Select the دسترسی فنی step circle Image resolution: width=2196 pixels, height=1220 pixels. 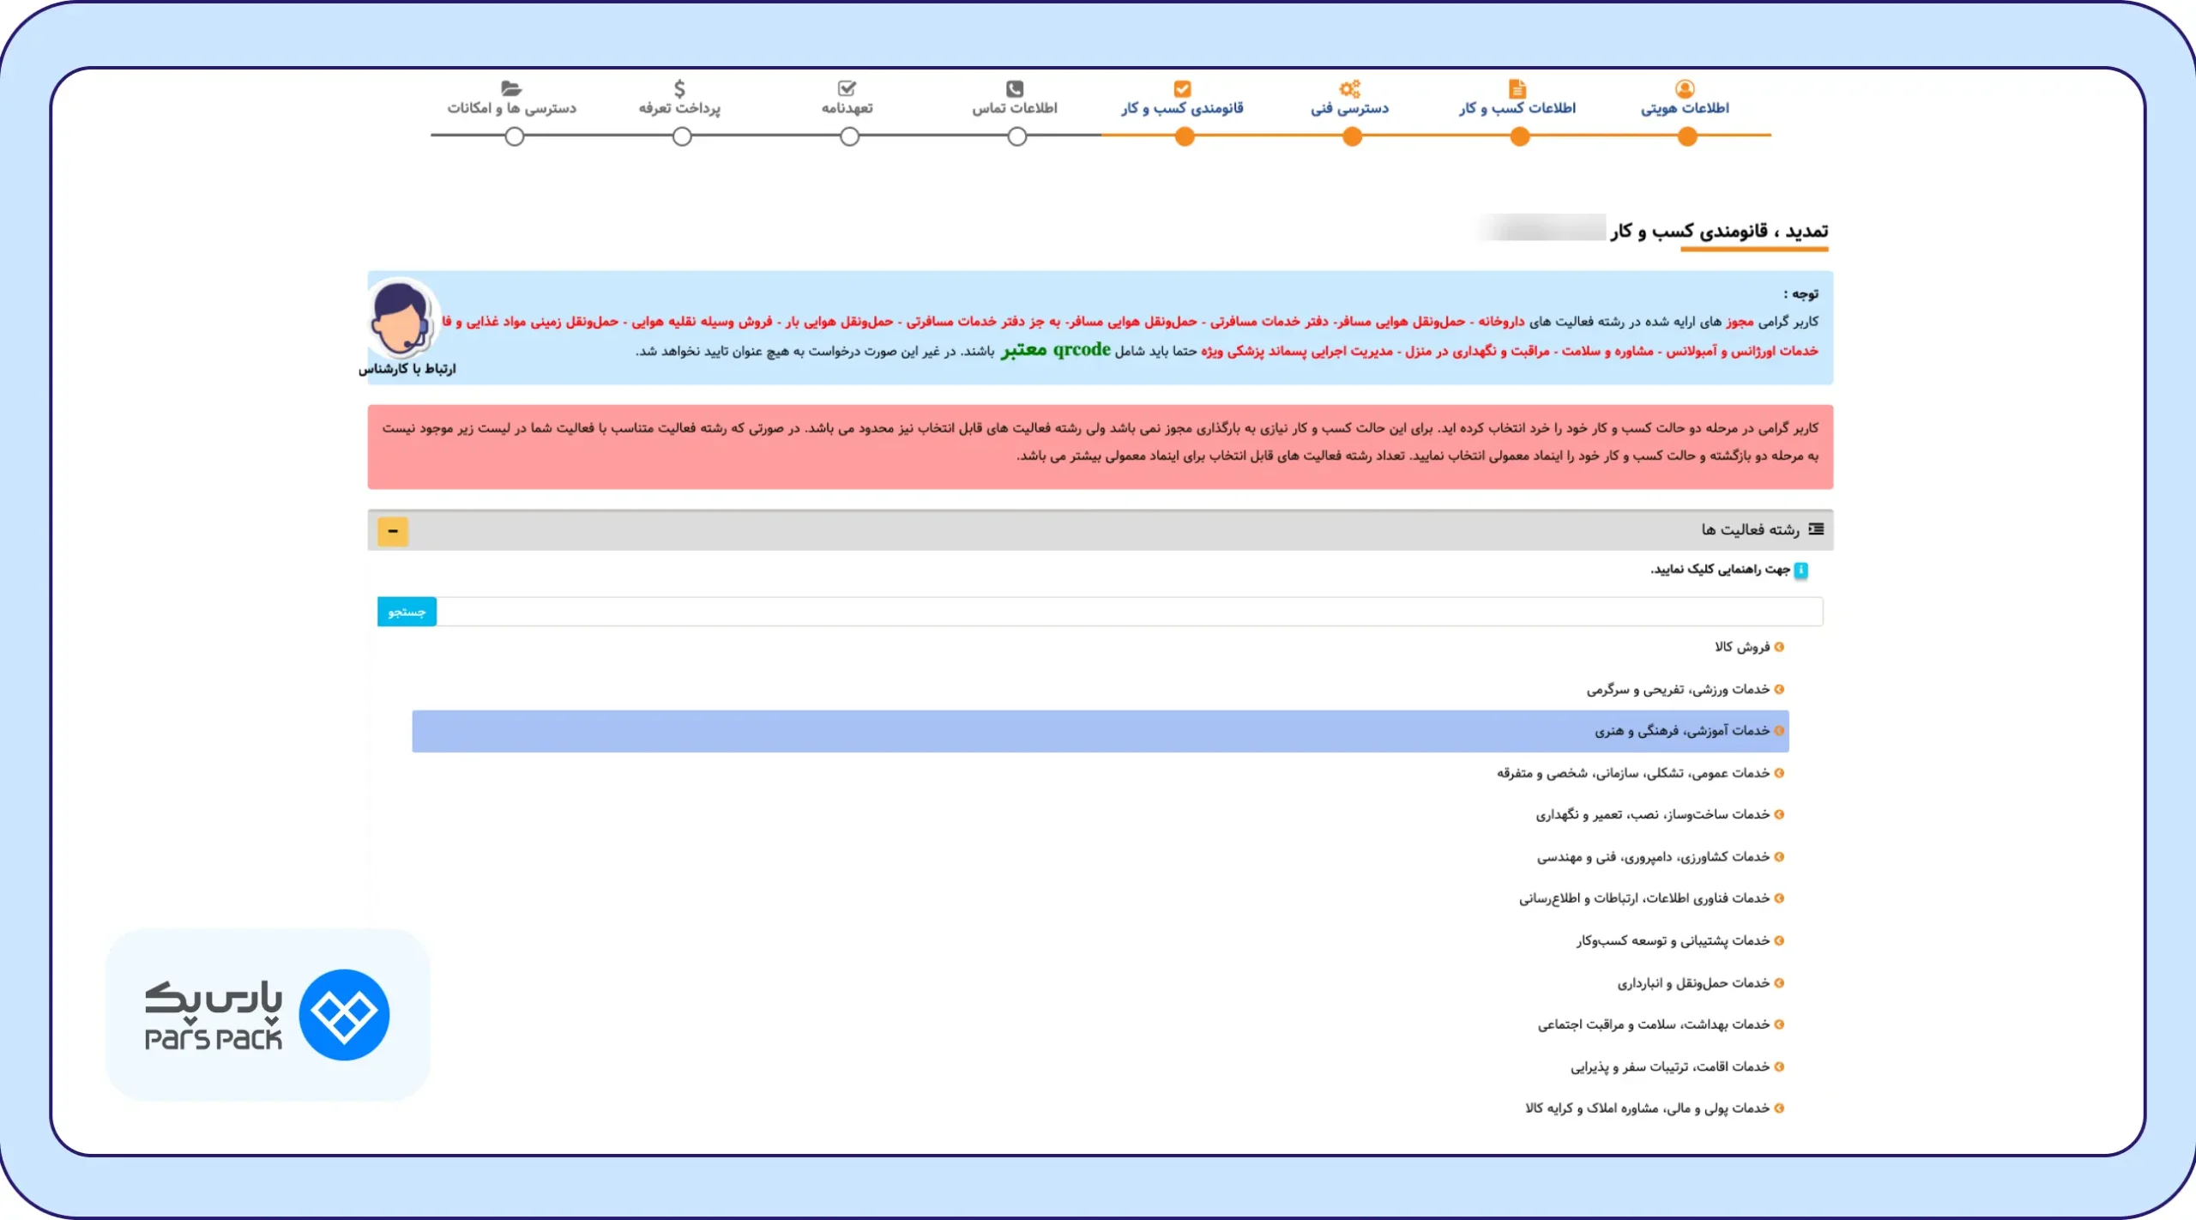1353,136
